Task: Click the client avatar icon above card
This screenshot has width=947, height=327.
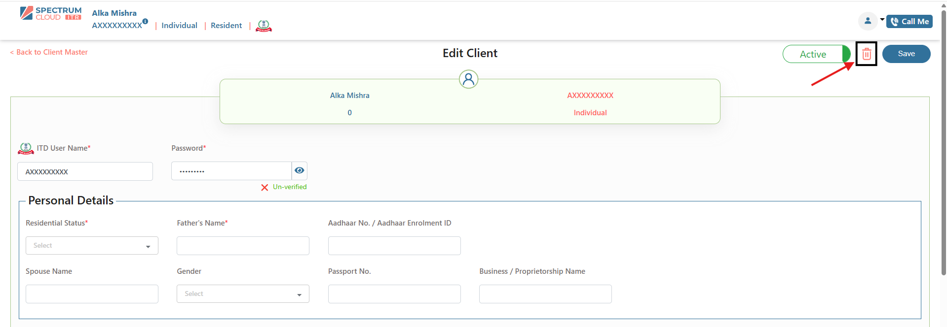Action: (468, 79)
